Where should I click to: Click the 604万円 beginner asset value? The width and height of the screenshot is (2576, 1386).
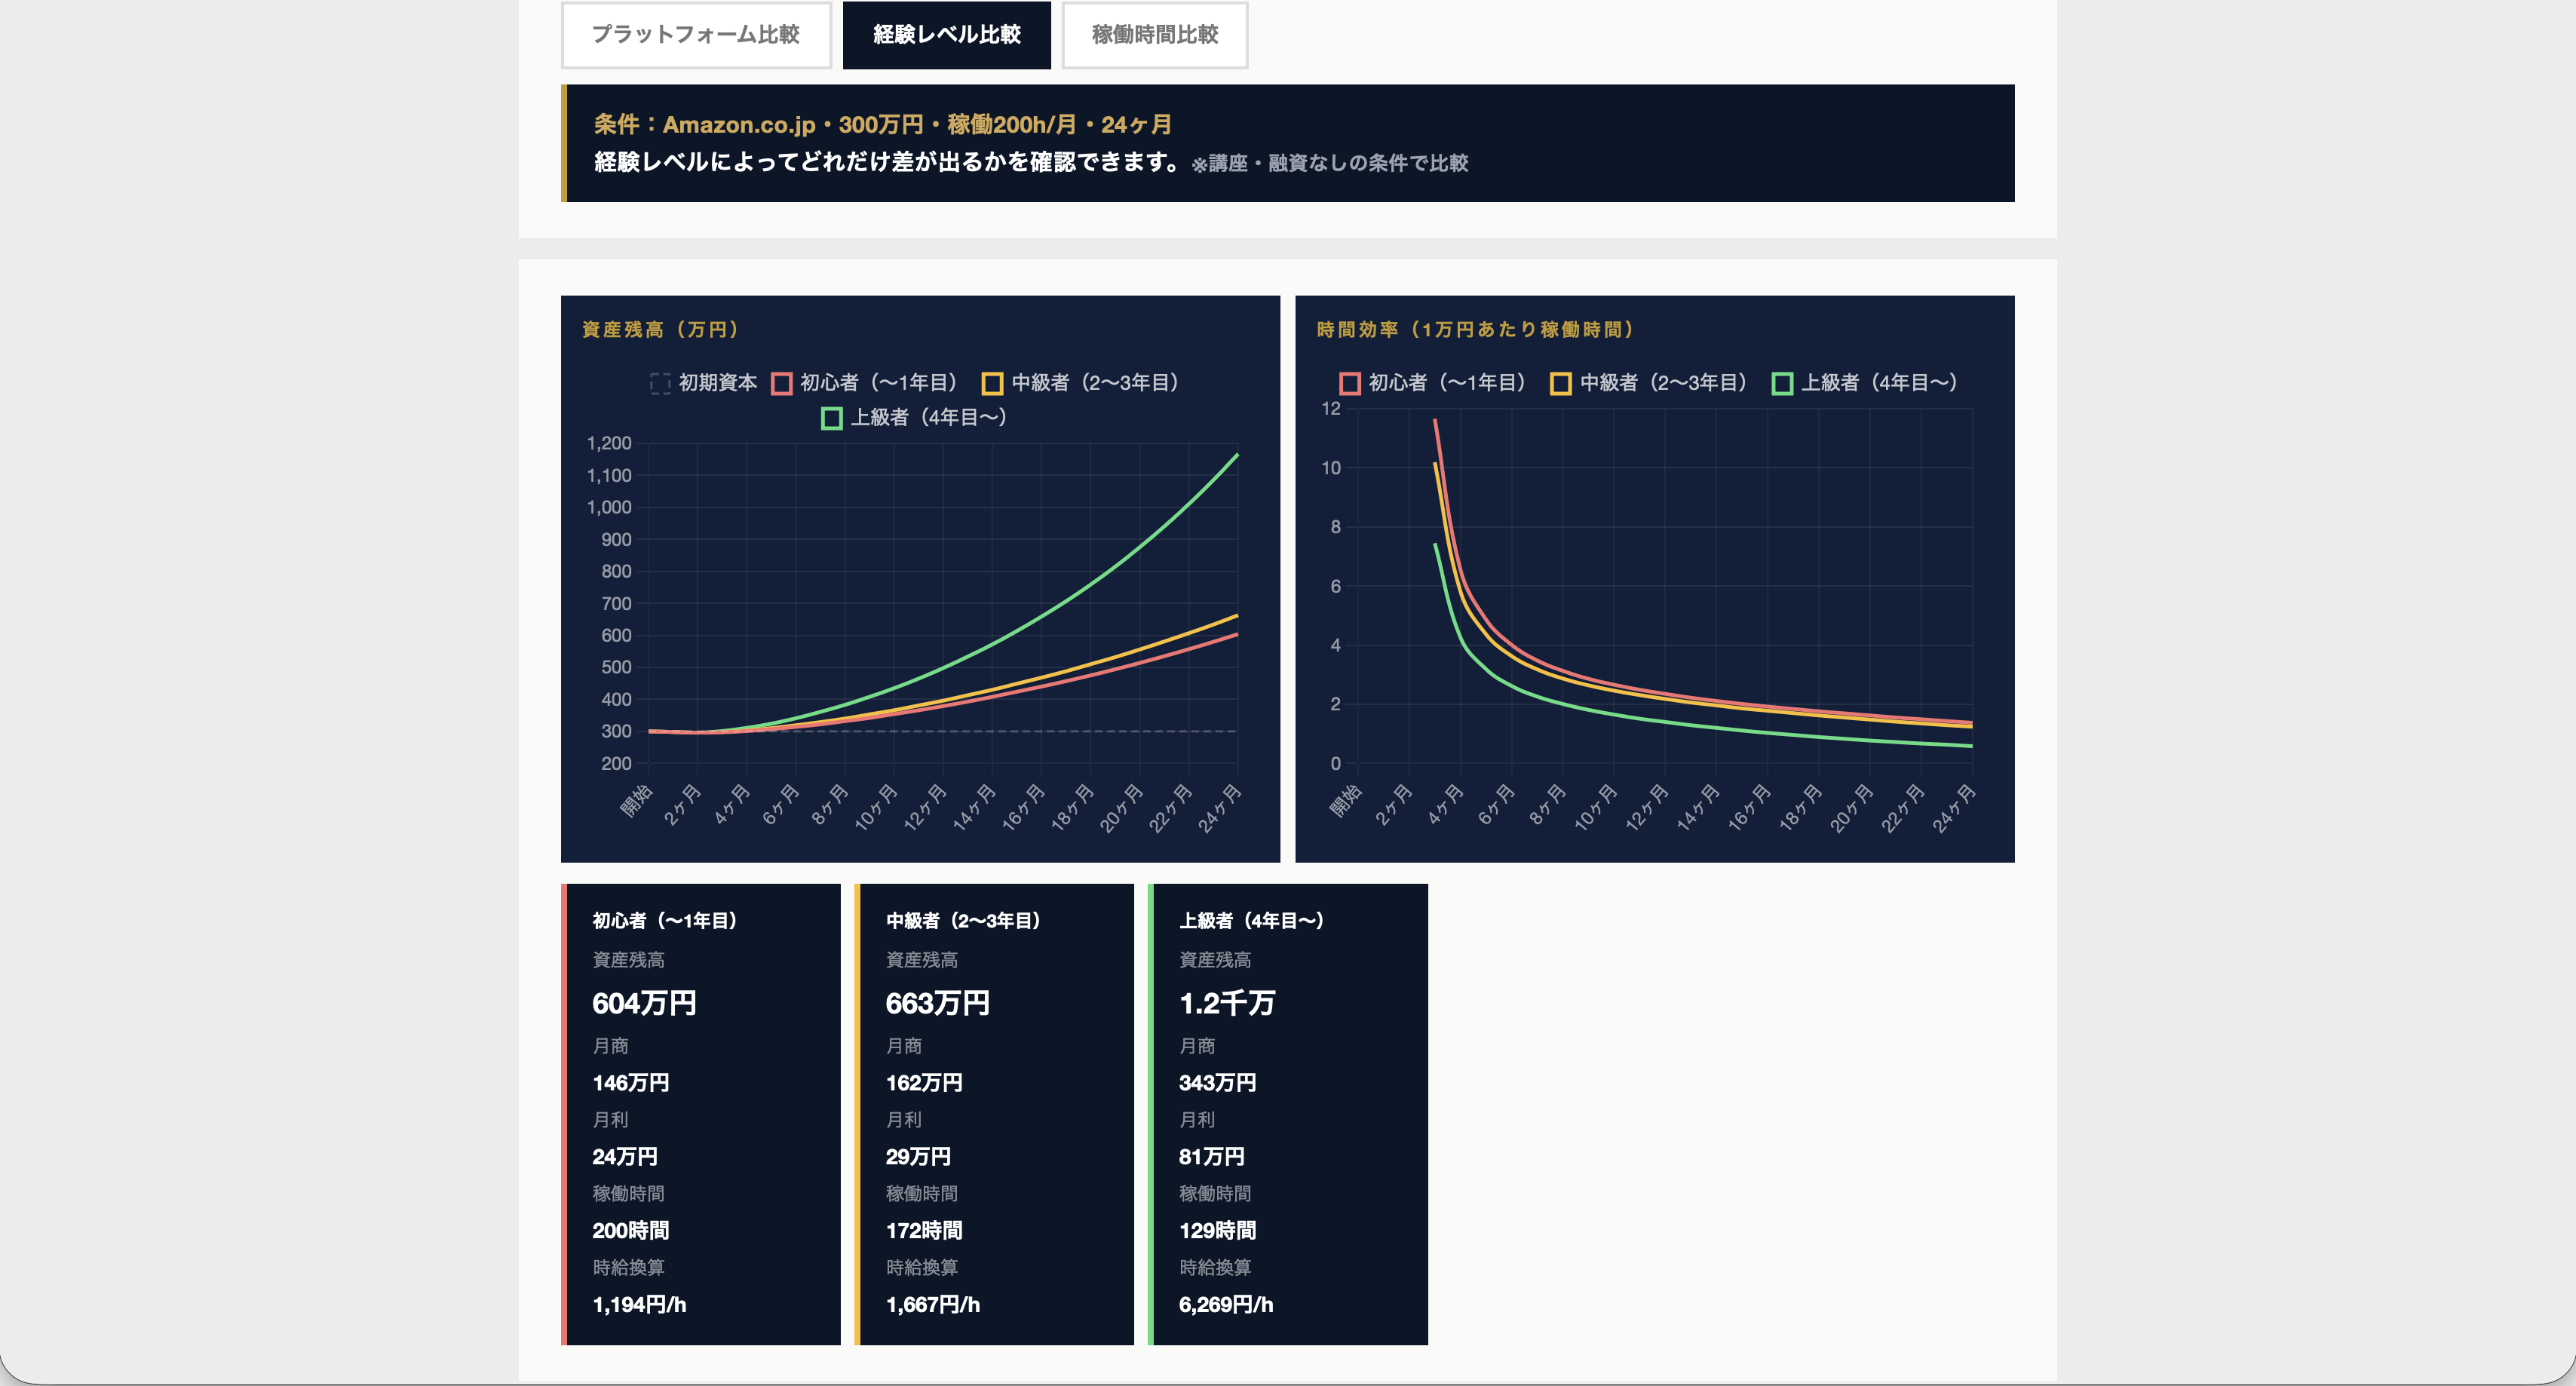point(644,1003)
